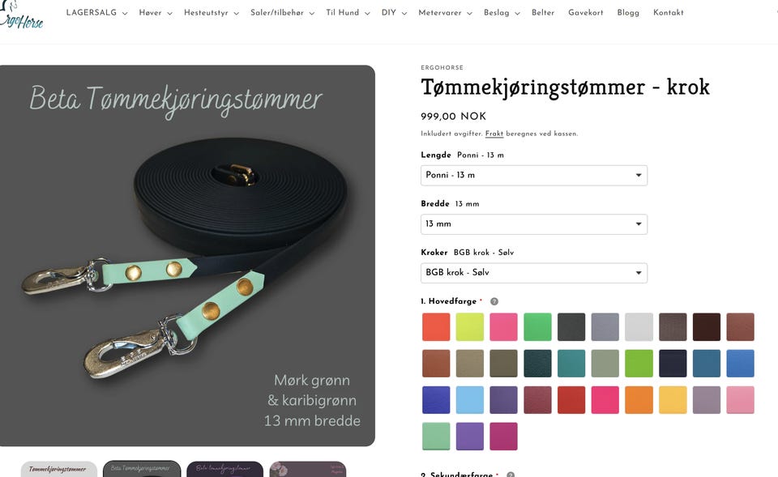Open the Gavekort page
Screen dimensions: 778x477
pyautogui.click(x=585, y=12)
